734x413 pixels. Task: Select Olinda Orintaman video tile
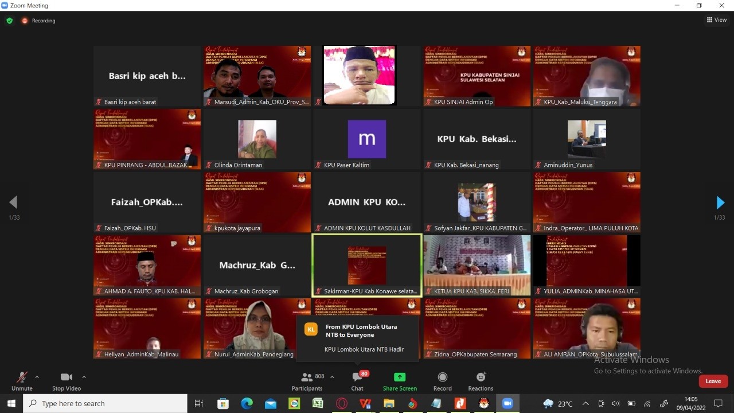pyautogui.click(x=257, y=139)
